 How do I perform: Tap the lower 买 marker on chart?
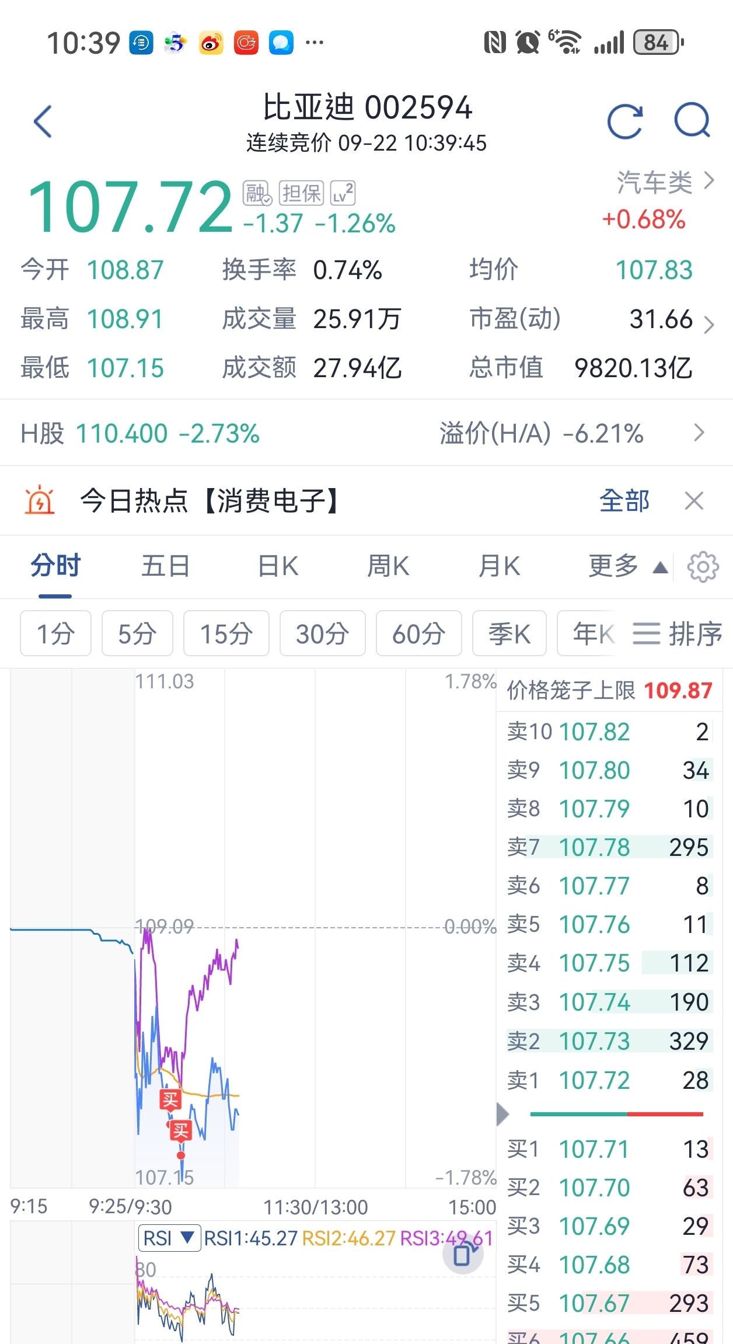pos(181,1131)
